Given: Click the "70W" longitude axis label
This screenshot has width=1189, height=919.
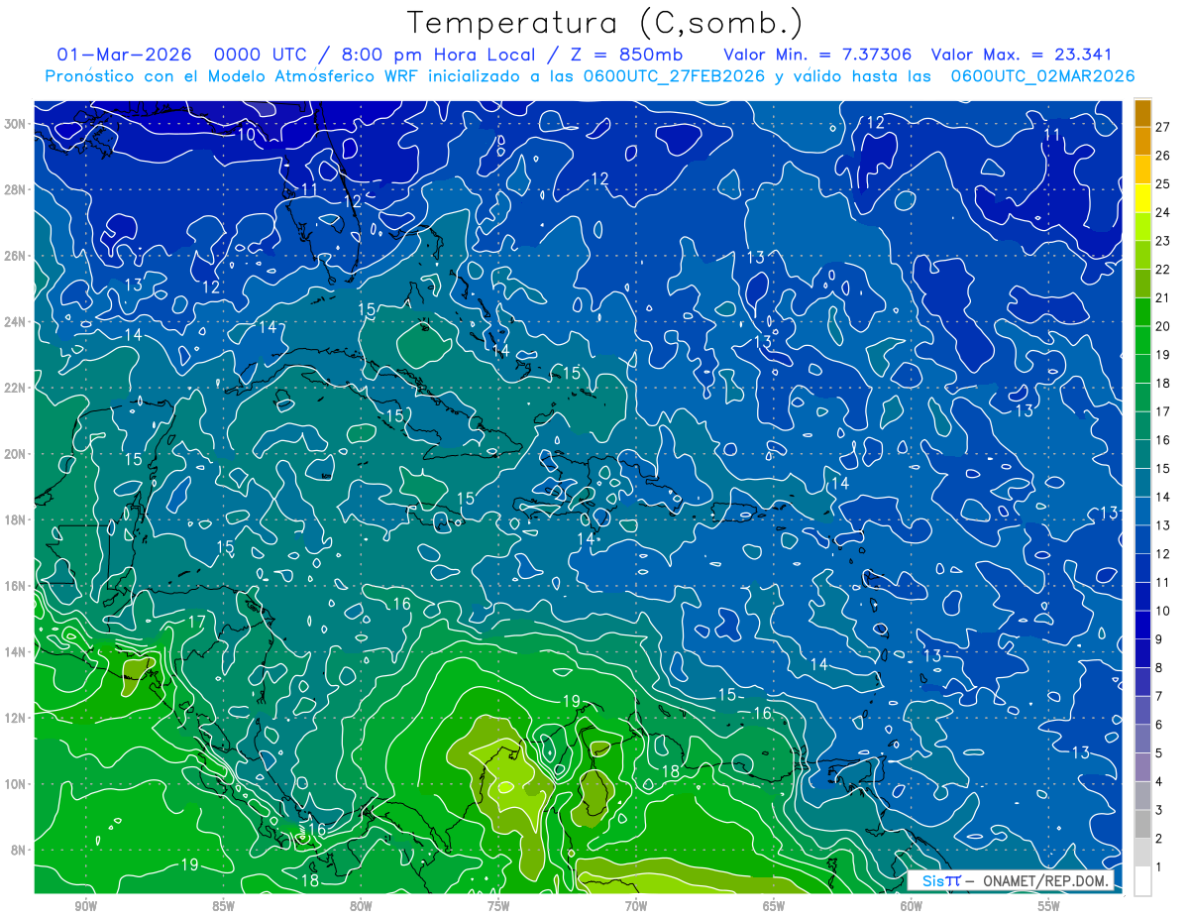Looking at the screenshot, I should tap(636, 906).
